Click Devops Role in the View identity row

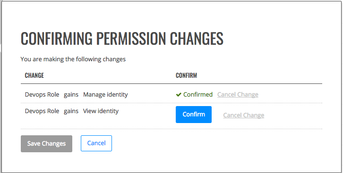(42, 111)
